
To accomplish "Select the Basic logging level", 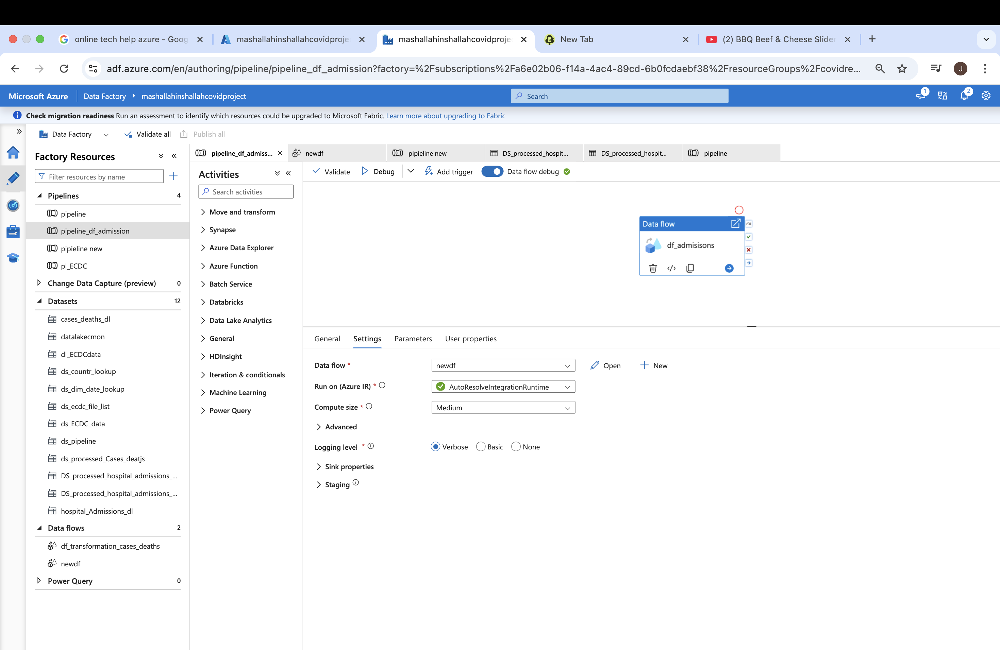I will click(481, 446).
